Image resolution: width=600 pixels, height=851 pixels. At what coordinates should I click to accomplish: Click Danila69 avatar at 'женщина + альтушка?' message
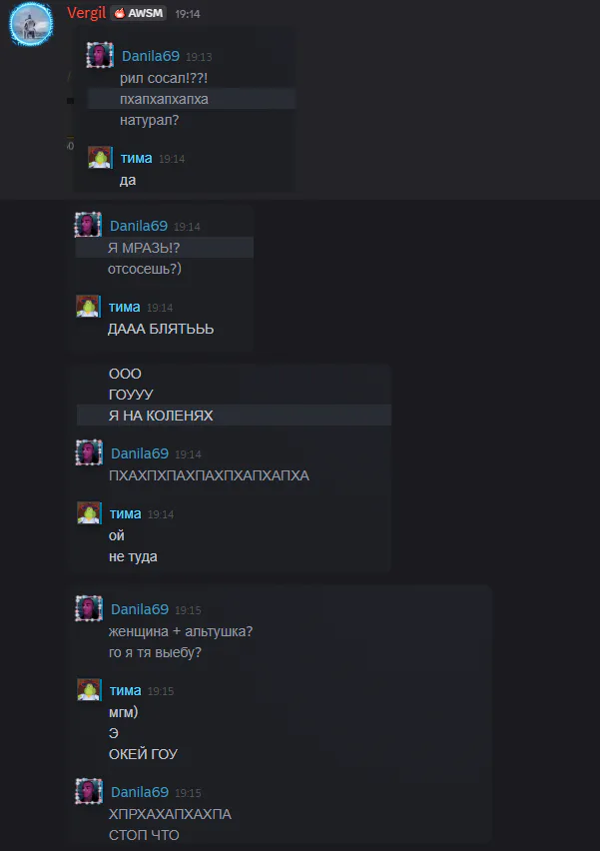coord(89,608)
